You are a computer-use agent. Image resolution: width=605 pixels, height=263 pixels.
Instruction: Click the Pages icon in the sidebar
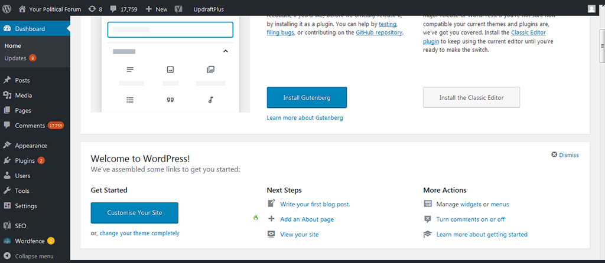point(7,110)
